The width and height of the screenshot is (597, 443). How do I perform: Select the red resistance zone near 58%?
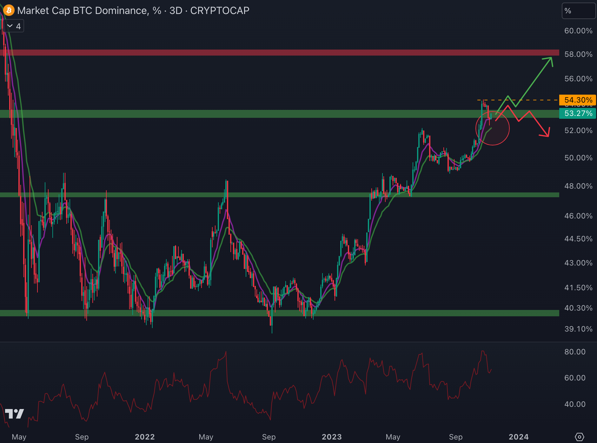279,52
